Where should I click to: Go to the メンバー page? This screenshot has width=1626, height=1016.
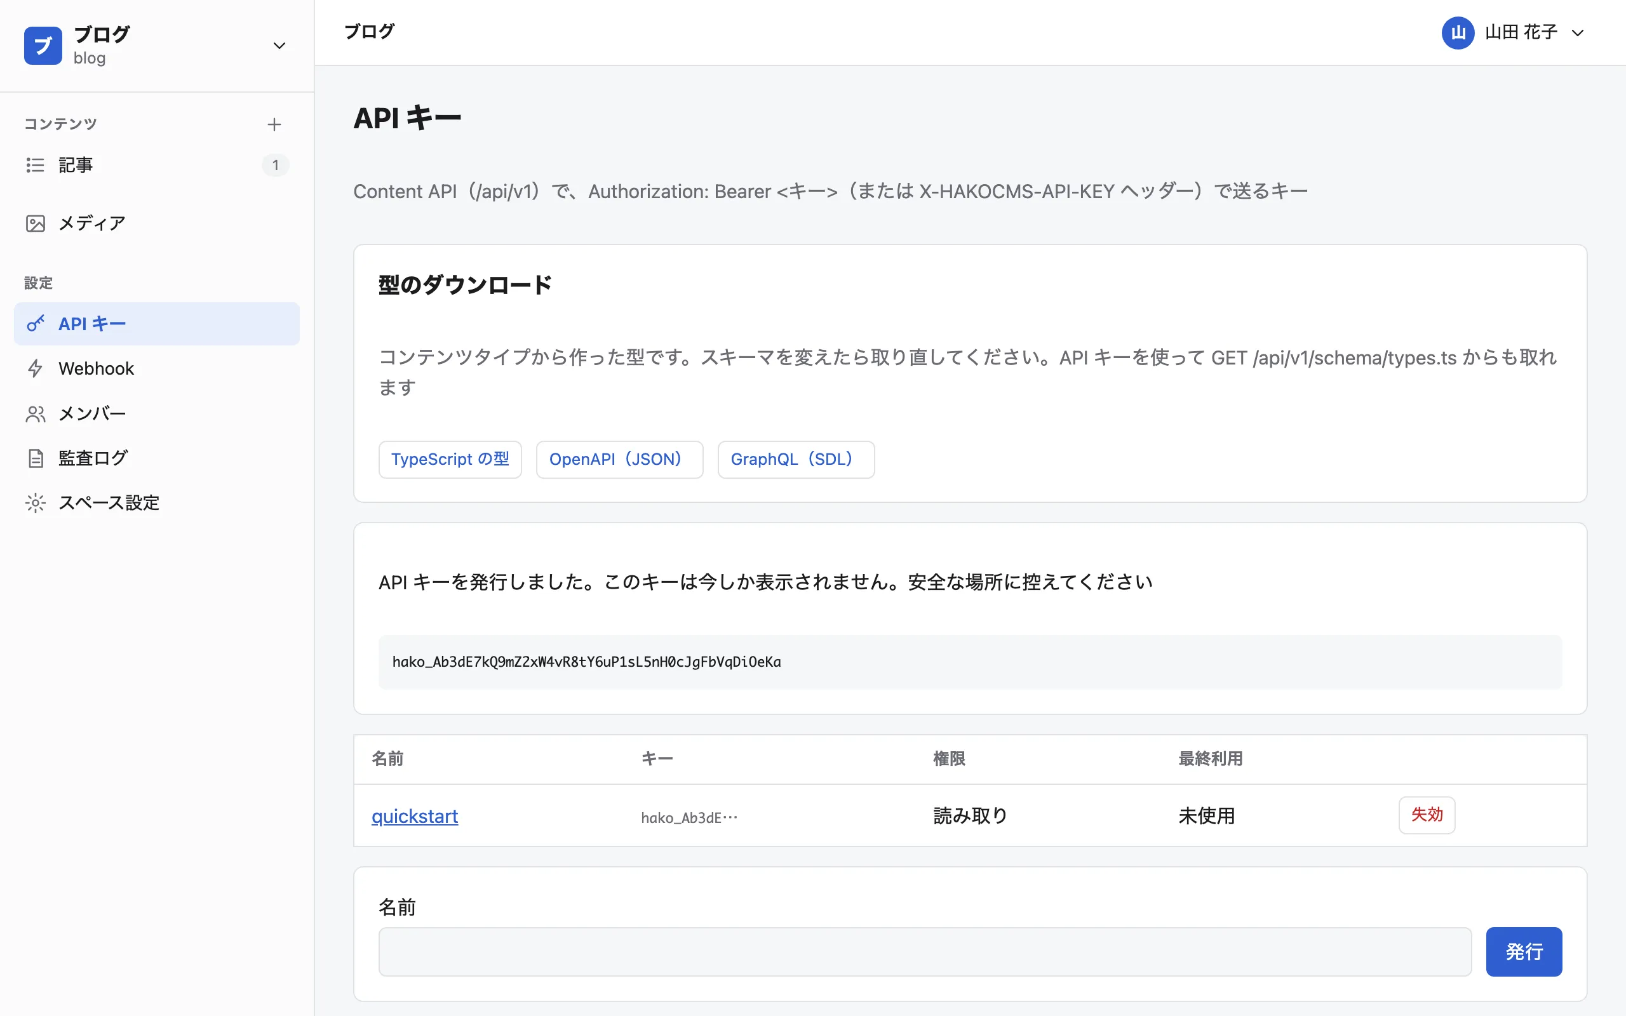(156, 413)
